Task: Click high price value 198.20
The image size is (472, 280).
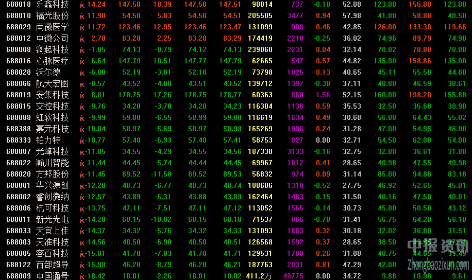Action: [x=420, y=95]
